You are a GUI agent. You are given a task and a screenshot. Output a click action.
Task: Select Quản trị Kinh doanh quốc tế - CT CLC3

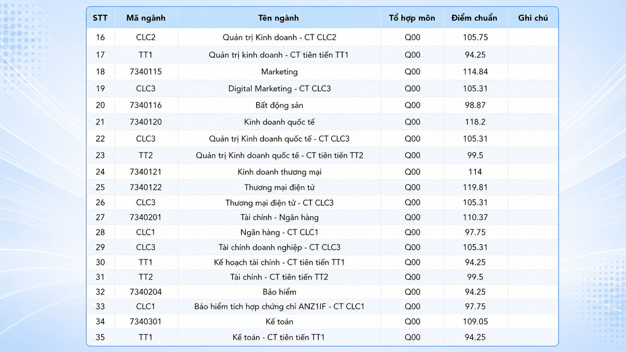(280, 139)
